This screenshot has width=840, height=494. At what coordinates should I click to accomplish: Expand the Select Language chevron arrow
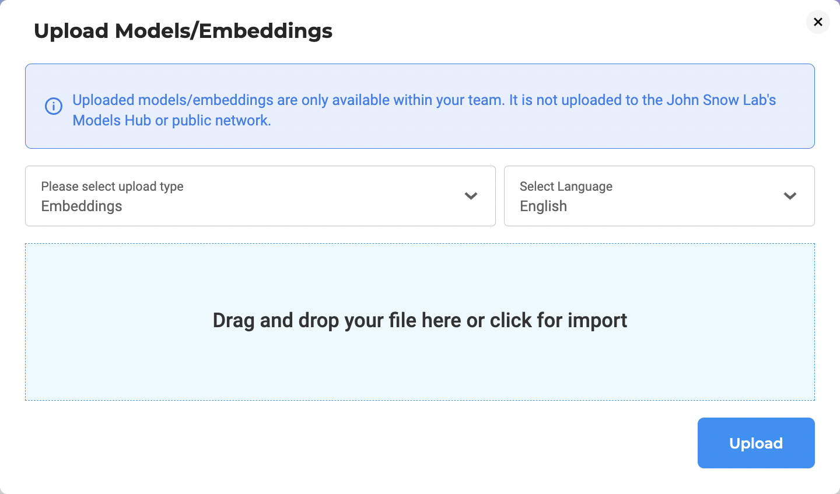[790, 196]
